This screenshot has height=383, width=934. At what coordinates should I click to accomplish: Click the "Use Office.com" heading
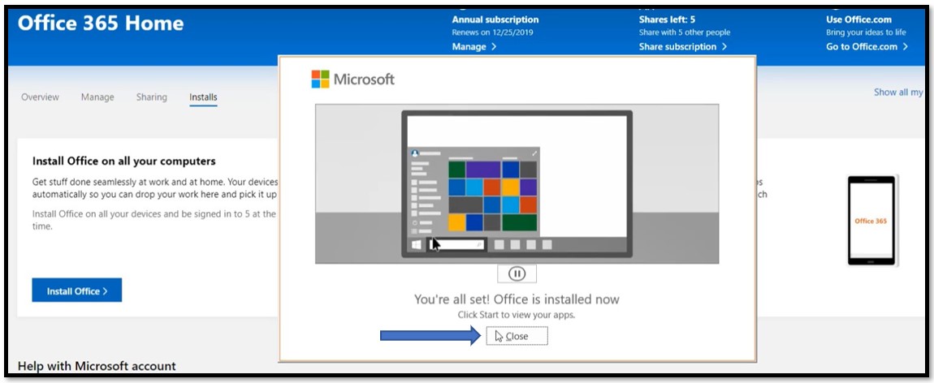(x=858, y=19)
